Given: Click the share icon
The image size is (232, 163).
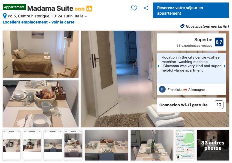Looking at the screenshot, I should (x=146, y=8).
